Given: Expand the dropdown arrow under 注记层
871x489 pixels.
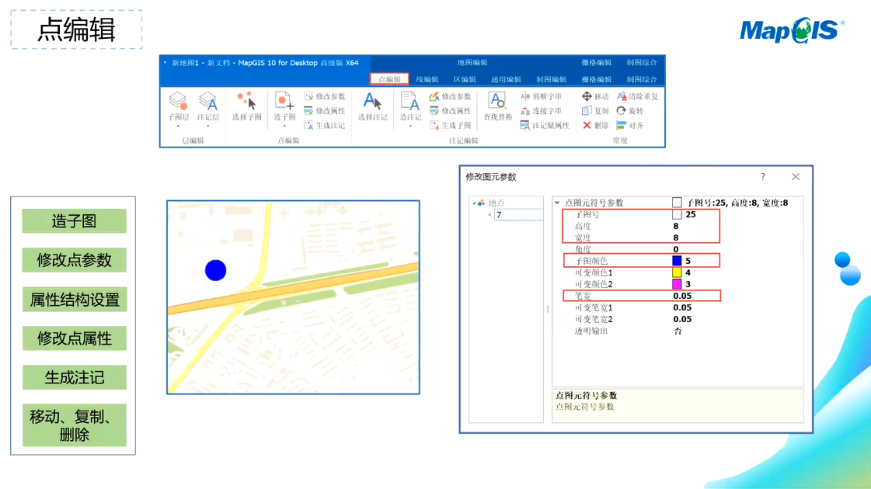Looking at the screenshot, I should (207, 127).
